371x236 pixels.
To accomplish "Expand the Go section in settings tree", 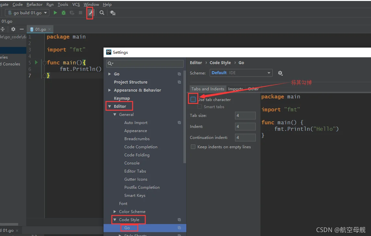I will click(x=110, y=74).
